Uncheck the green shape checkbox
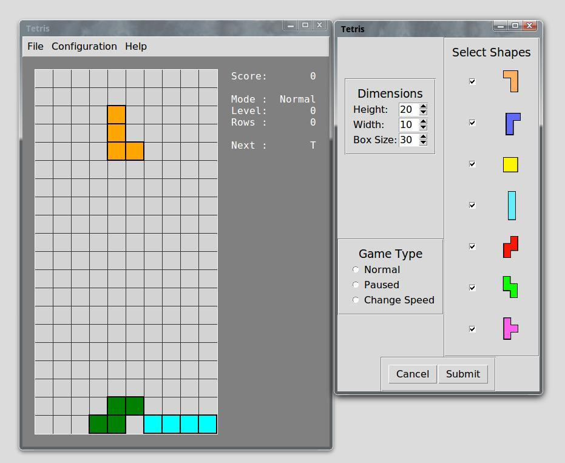Image resolution: width=565 pixels, height=463 pixels. (x=472, y=288)
